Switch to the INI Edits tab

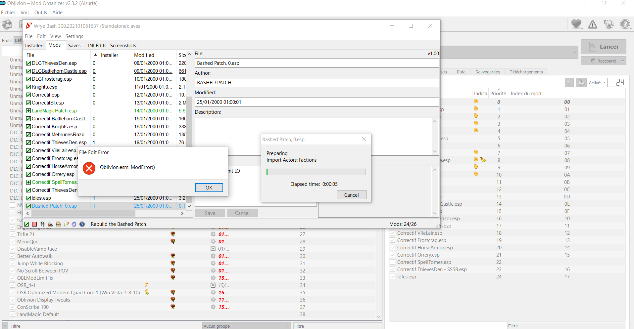tap(97, 45)
